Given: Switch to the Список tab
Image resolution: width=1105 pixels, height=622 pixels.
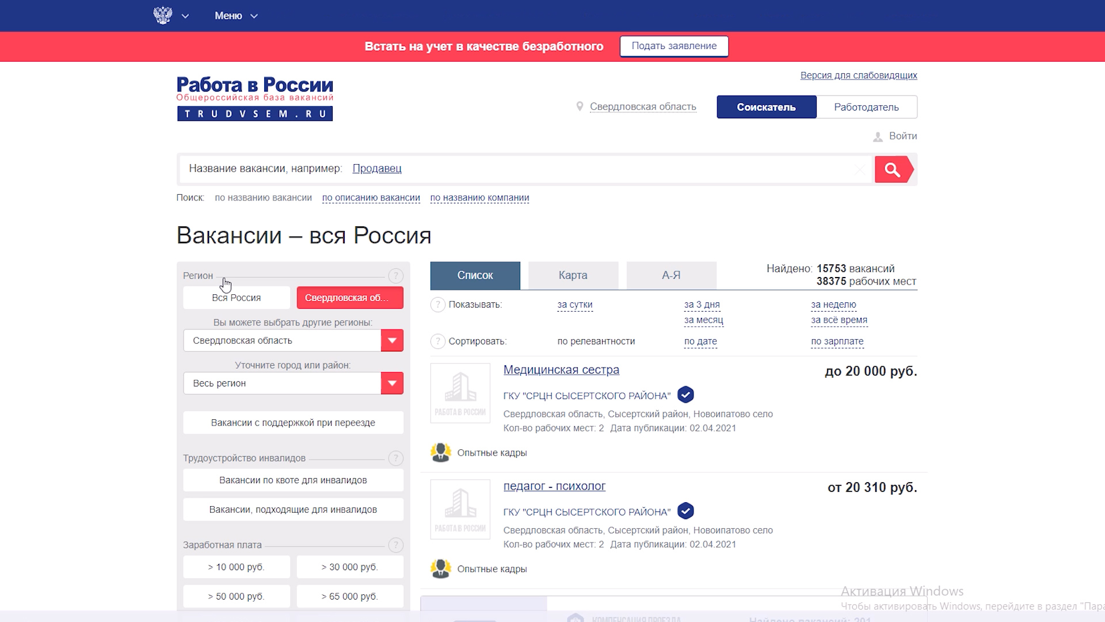Looking at the screenshot, I should [475, 275].
